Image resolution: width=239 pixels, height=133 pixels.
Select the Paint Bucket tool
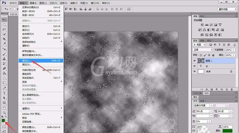point(4,73)
